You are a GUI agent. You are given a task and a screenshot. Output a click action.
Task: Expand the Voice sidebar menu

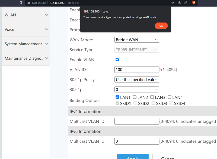(46, 29)
